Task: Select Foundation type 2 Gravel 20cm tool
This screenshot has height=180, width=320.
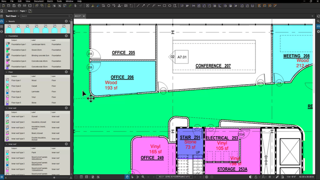Action: tap(37, 50)
